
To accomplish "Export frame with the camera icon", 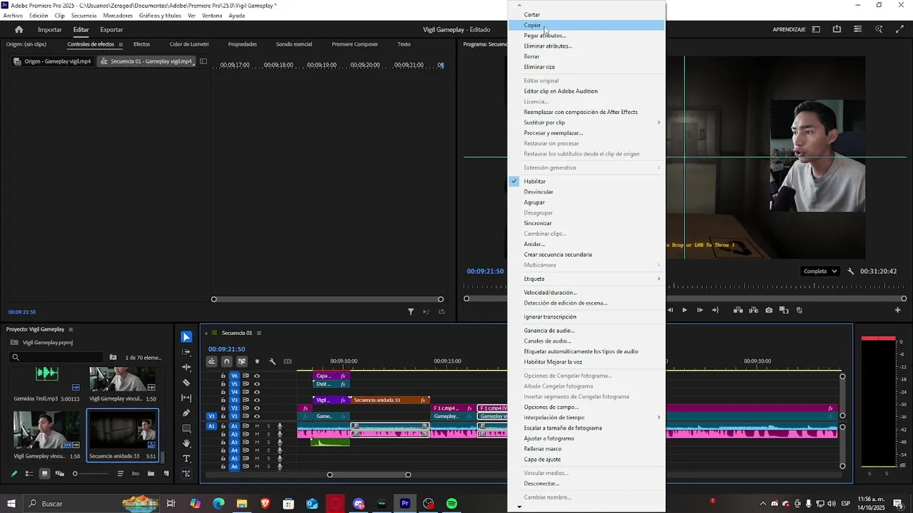I will click(x=768, y=310).
